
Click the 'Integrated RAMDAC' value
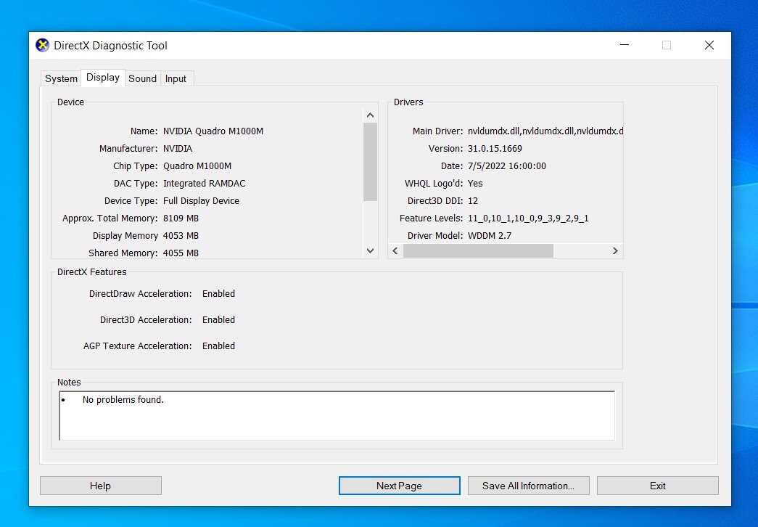[204, 184]
